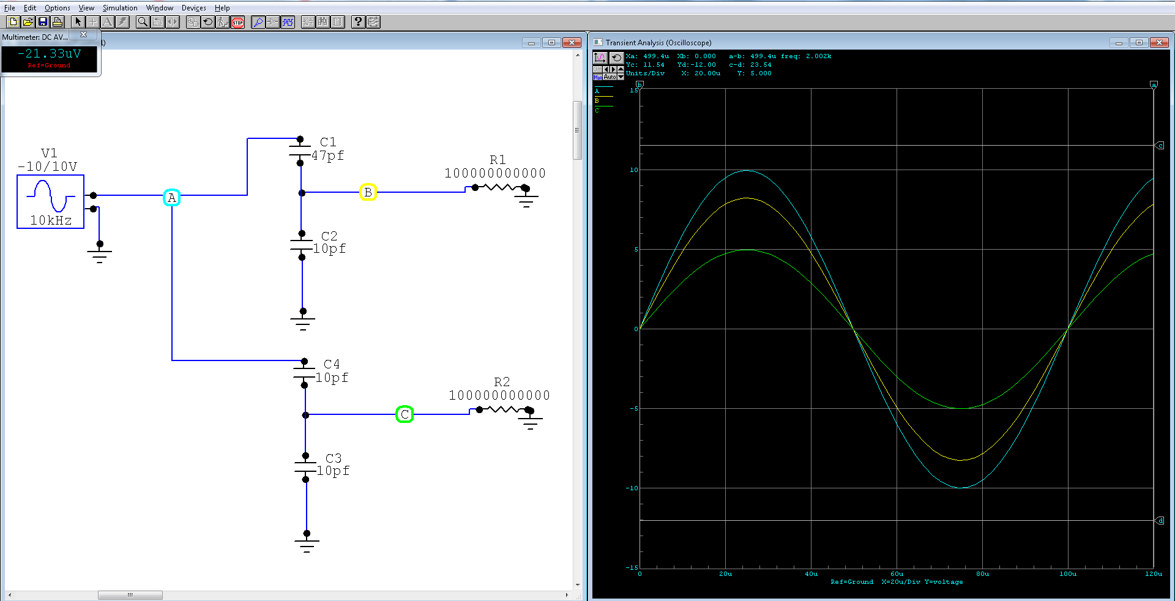Select capacitor C4 in the schematic
Viewport: 1175px width, 601px height.
[x=304, y=373]
